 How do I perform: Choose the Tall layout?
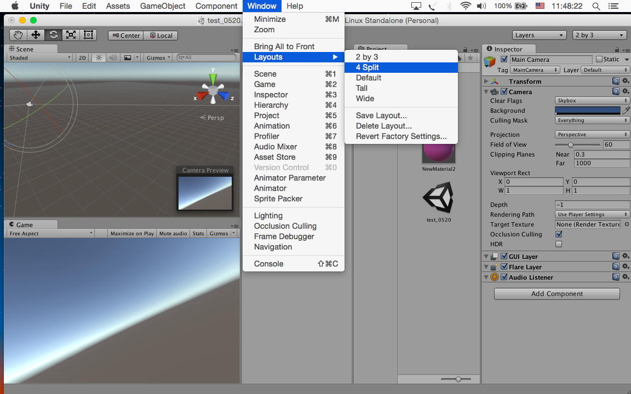click(401, 88)
